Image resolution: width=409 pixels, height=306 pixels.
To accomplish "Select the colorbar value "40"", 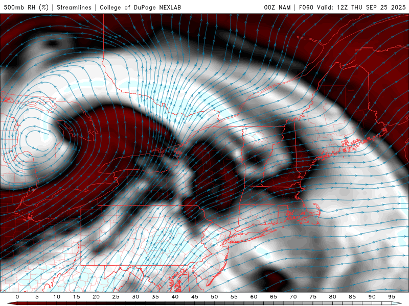I will pyautogui.click(x=175, y=297).
